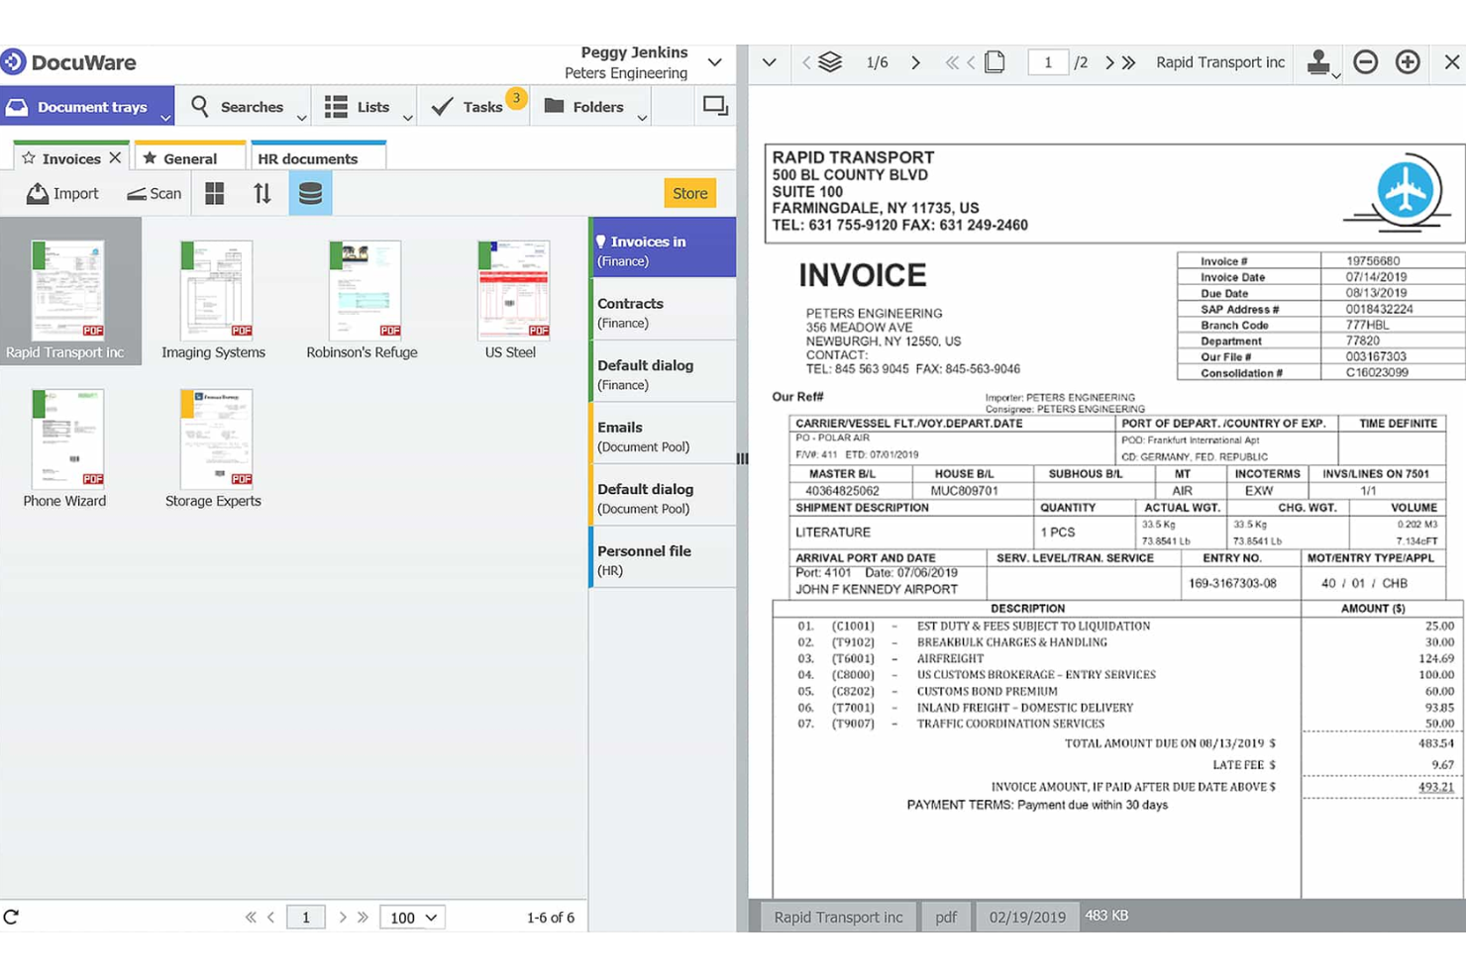The image size is (1466, 977).
Task: Zoom out the document viewer
Action: click(1366, 62)
